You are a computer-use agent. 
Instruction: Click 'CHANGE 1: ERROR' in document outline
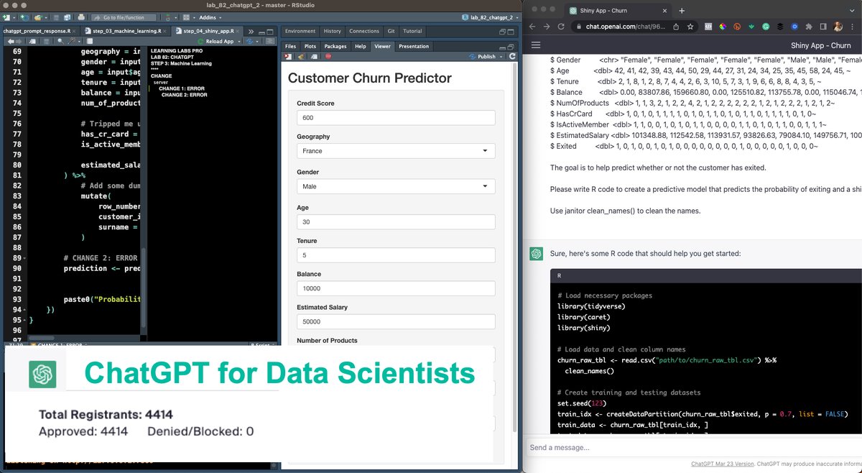(x=180, y=88)
